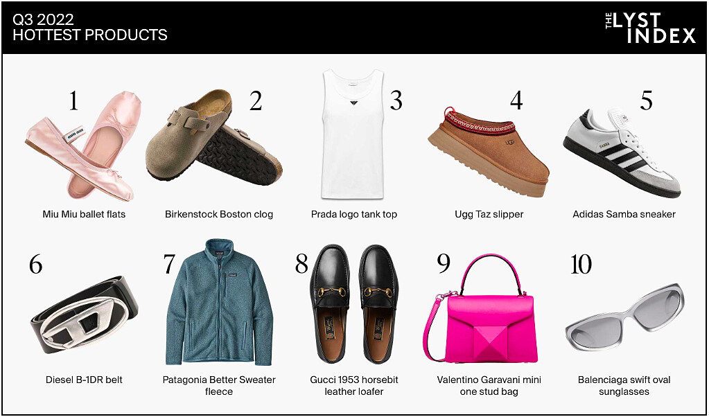Click the Adidas Samba sneaker photo
709x417 pixels.
click(622, 152)
